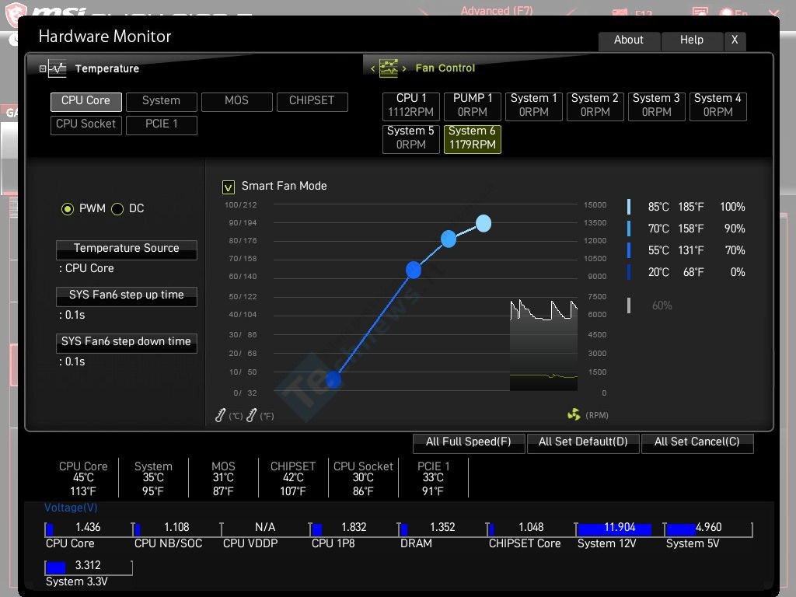Click Advanced (F7) in background BIOS window

(x=497, y=10)
